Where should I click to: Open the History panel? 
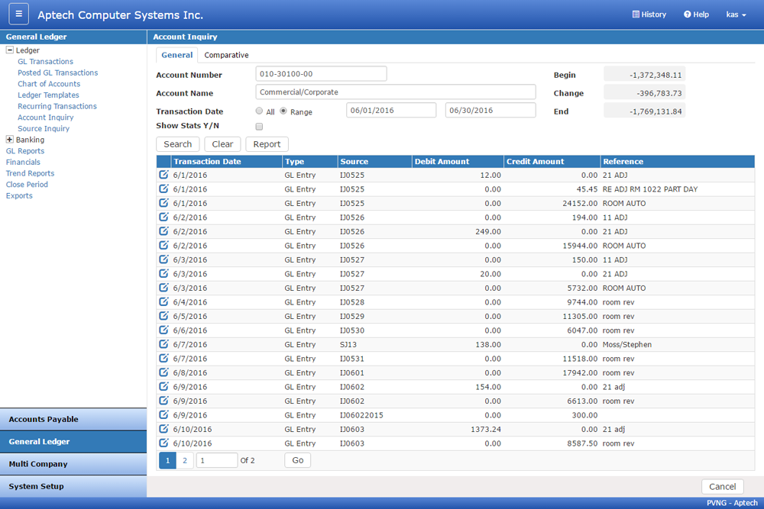[649, 14]
